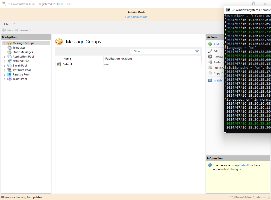Image resolution: width=271 pixels, height=200 pixels.
Task: Open Static Messages via its icon
Action: coord(9,52)
